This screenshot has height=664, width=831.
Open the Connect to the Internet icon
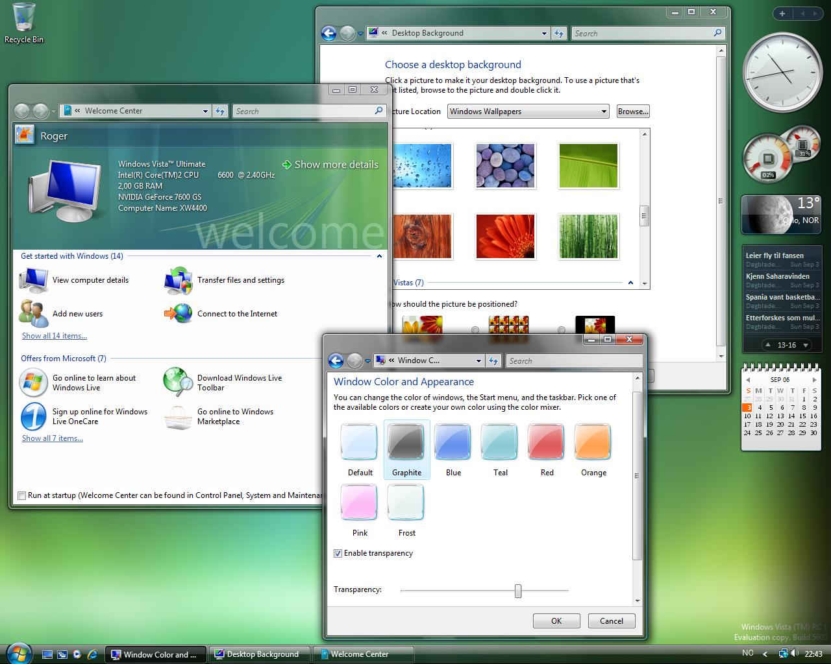178,314
